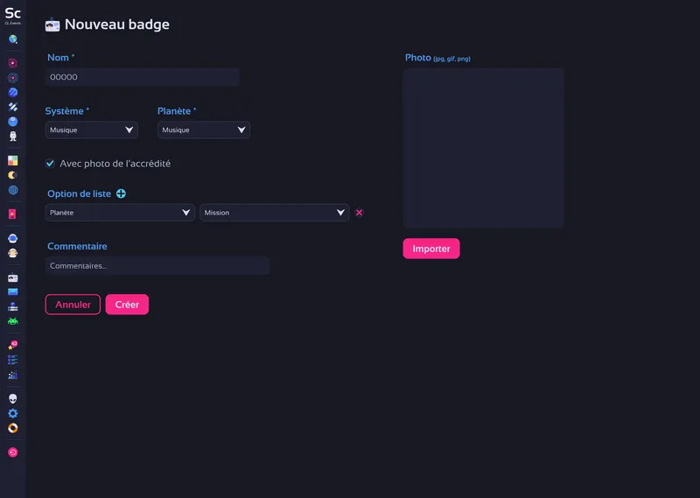Open the Planète dropdown next to Système
The width and height of the screenshot is (700, 498).
203,130
